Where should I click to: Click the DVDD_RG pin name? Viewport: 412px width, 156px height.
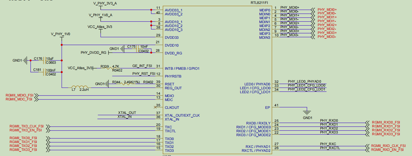(x=173, y=53)
